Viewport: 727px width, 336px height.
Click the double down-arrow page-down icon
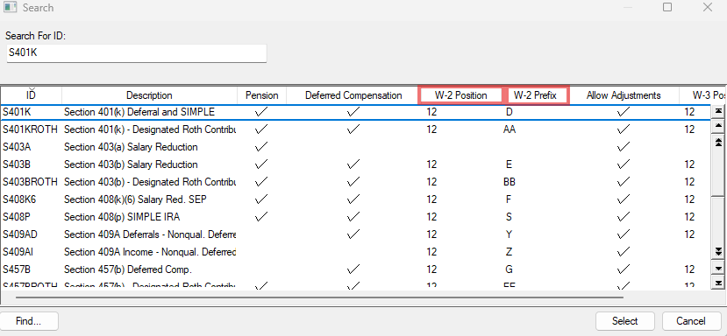click(718, 252)
